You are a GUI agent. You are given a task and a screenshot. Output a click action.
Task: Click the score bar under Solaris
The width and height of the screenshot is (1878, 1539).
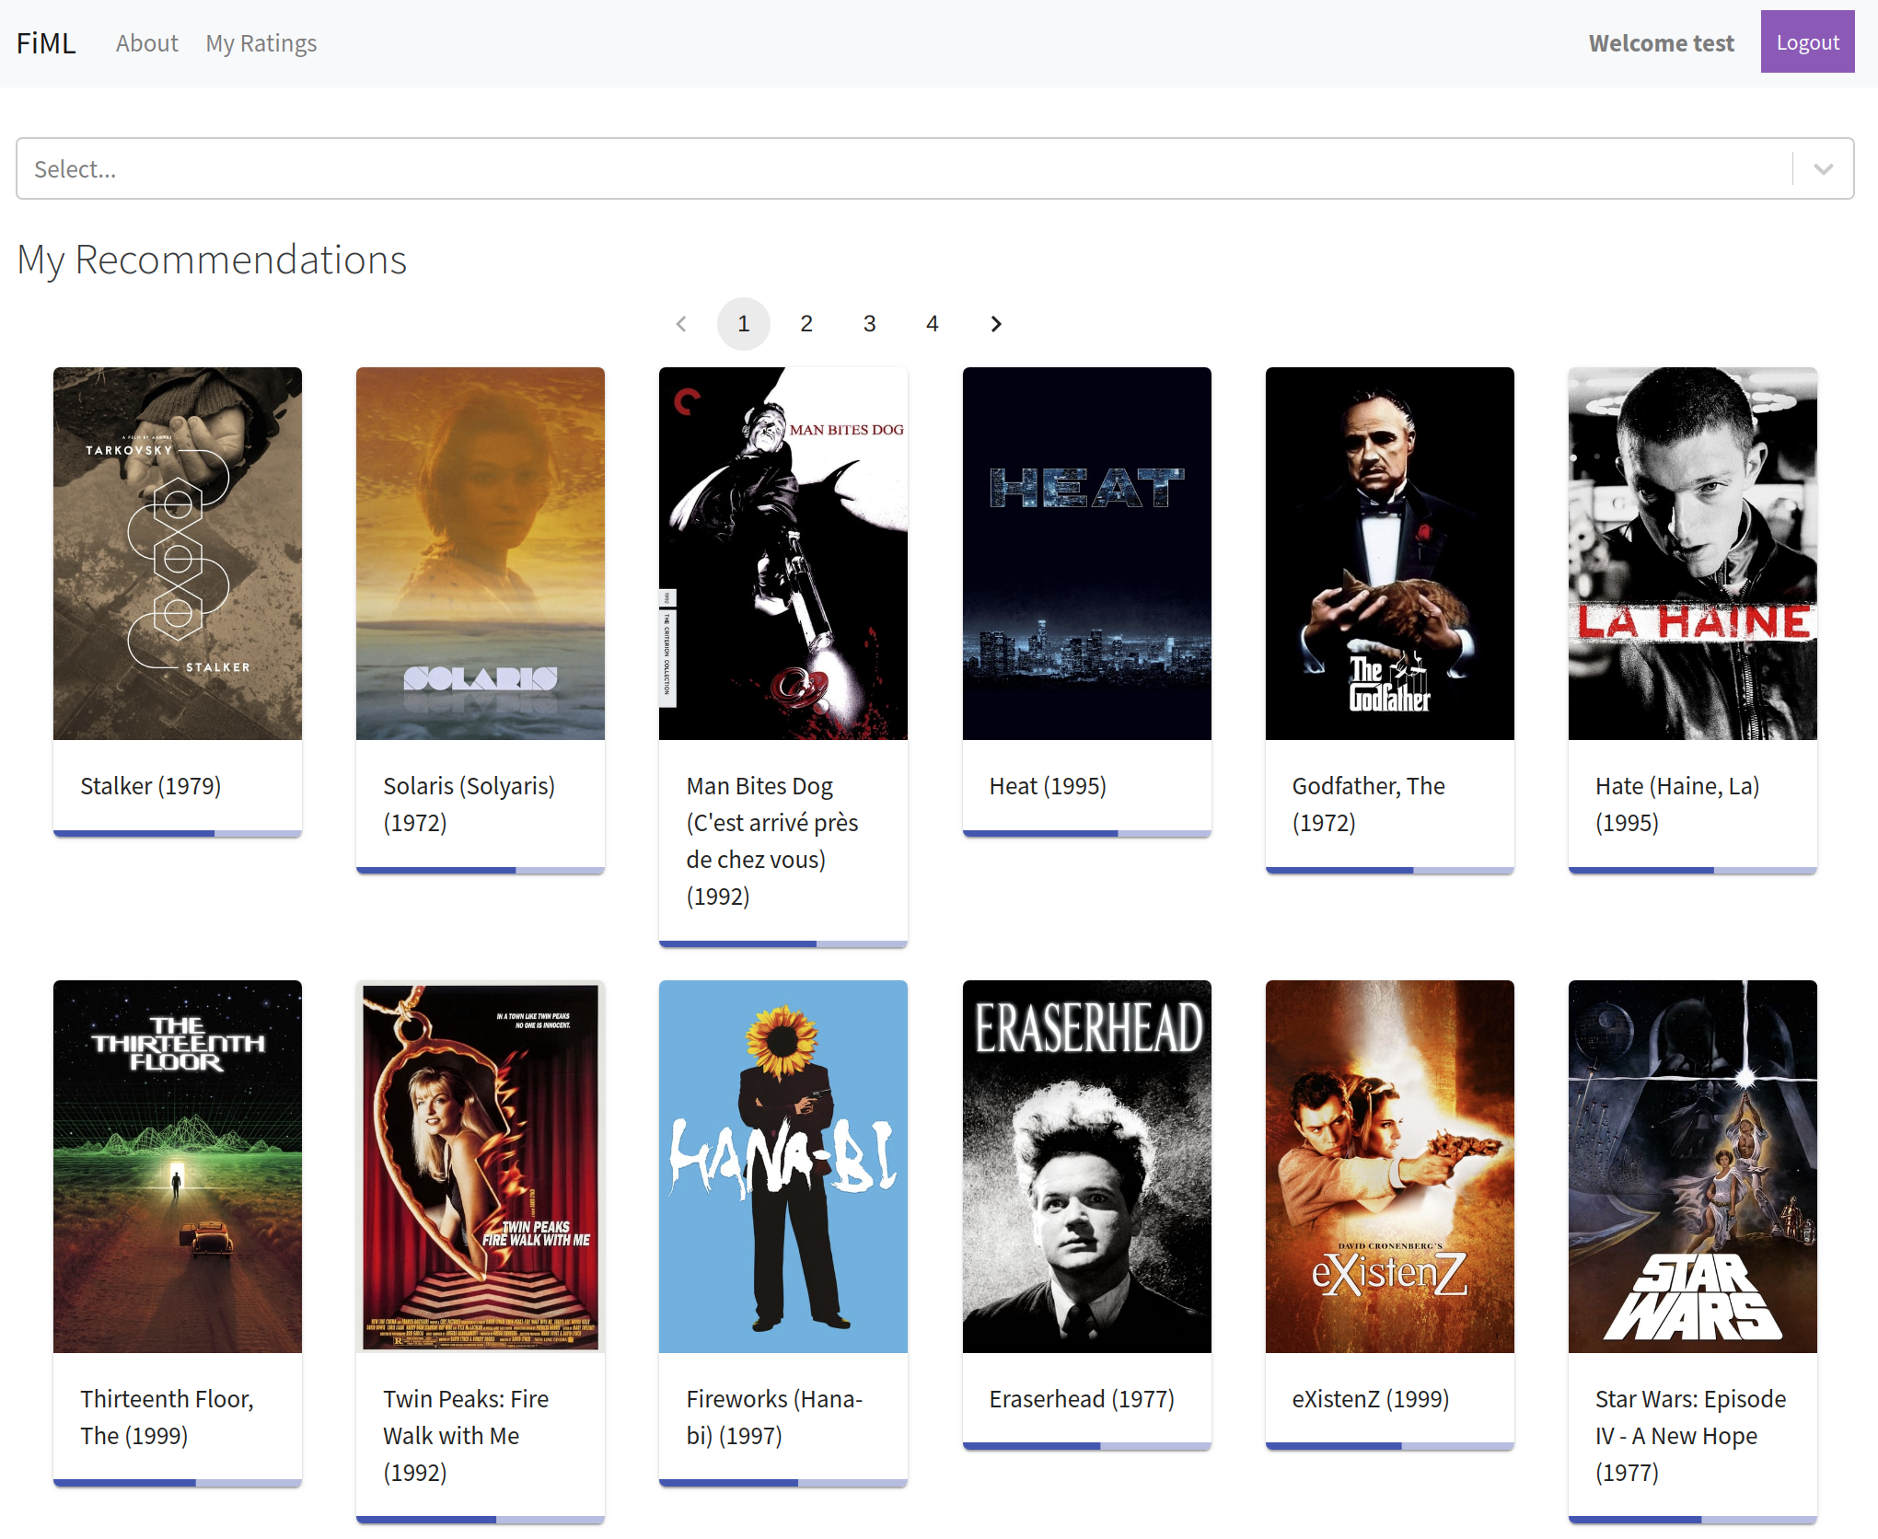click(x=481, y=870)
